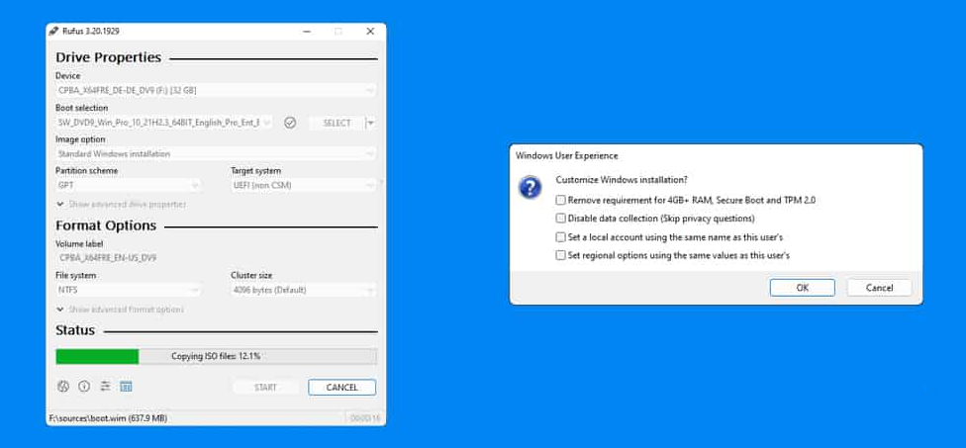The image size is (966, 448).
Task: Open Rufus settings sliders icon
Action: (x=105, y=387)
